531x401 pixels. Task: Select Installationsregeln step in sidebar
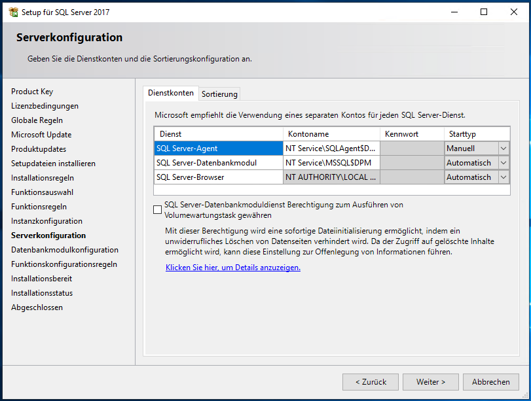pyautogui.click(x=43, y=178)
